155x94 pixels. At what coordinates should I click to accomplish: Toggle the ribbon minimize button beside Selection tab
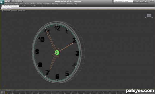(x=42, y=6)
